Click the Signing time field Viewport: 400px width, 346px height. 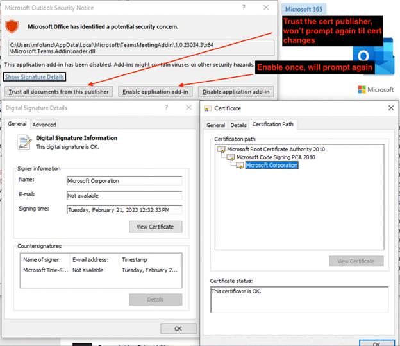point(124,210)
